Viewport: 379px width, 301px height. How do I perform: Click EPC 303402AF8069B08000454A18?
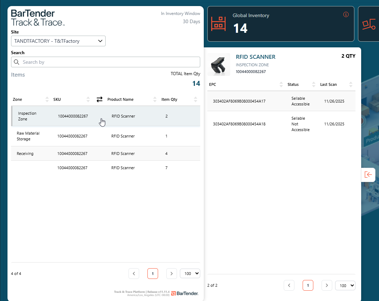pos(239,124)
